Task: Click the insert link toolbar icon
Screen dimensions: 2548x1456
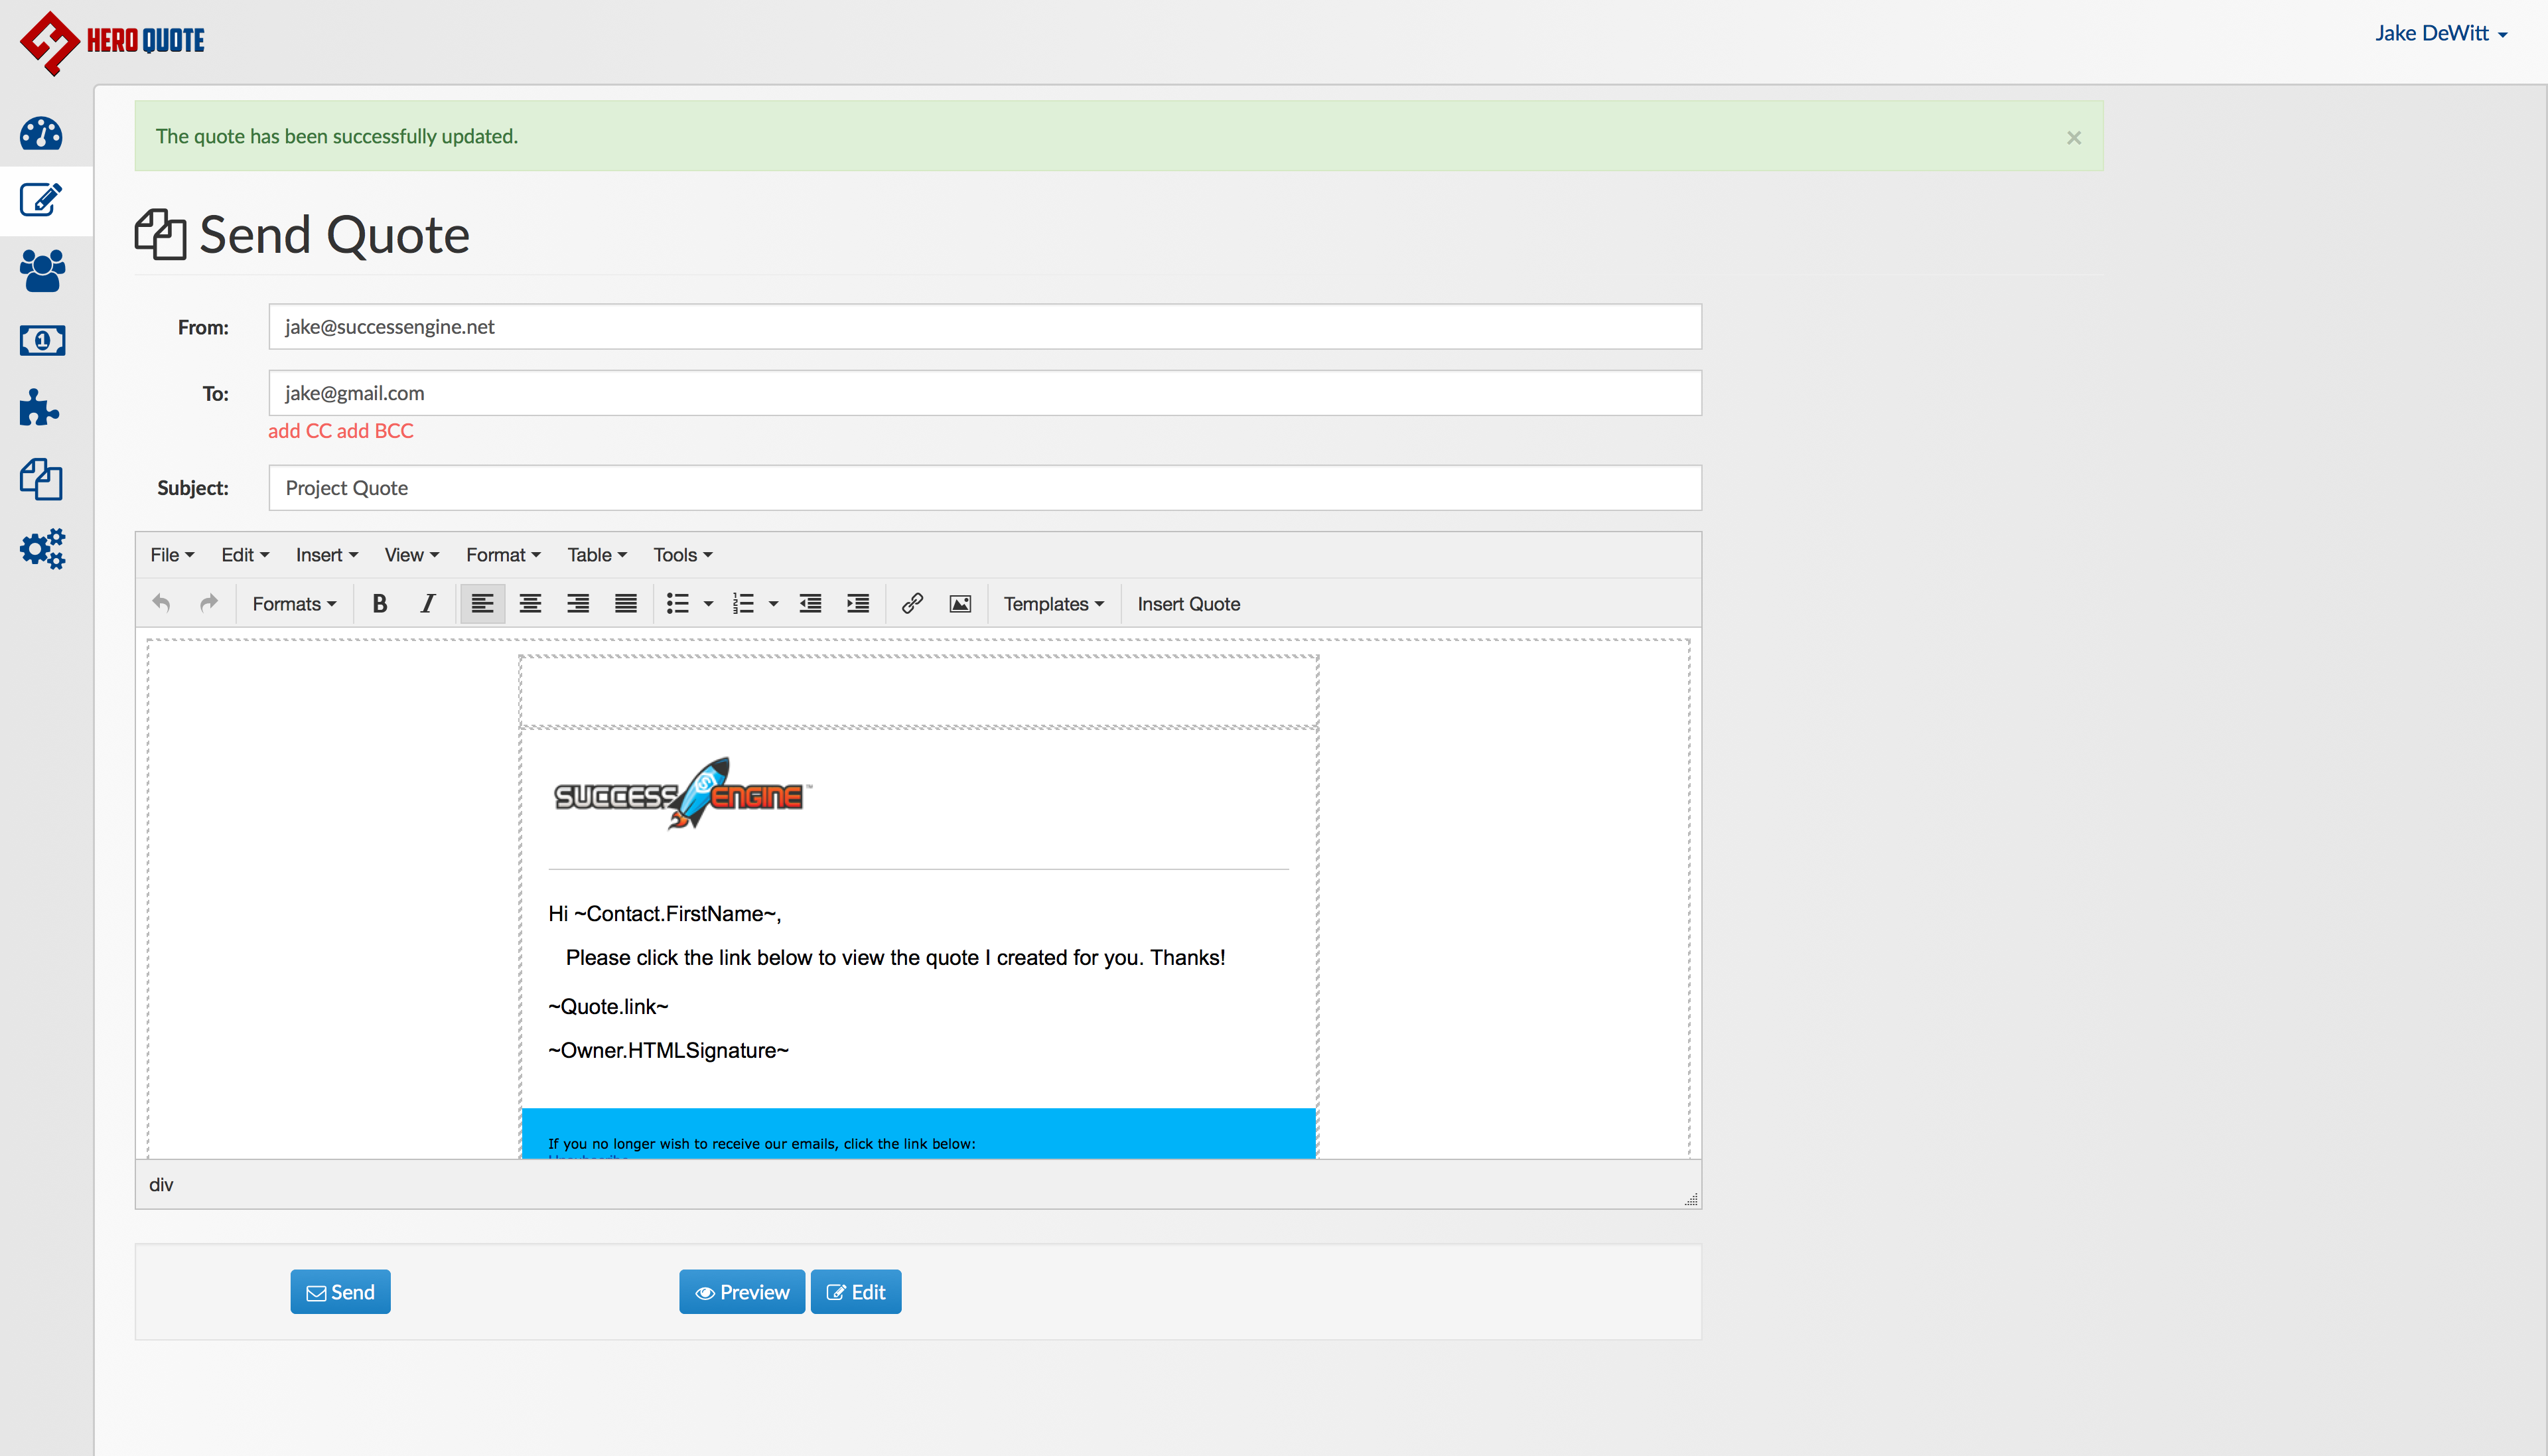Action: tap(912, 603)
